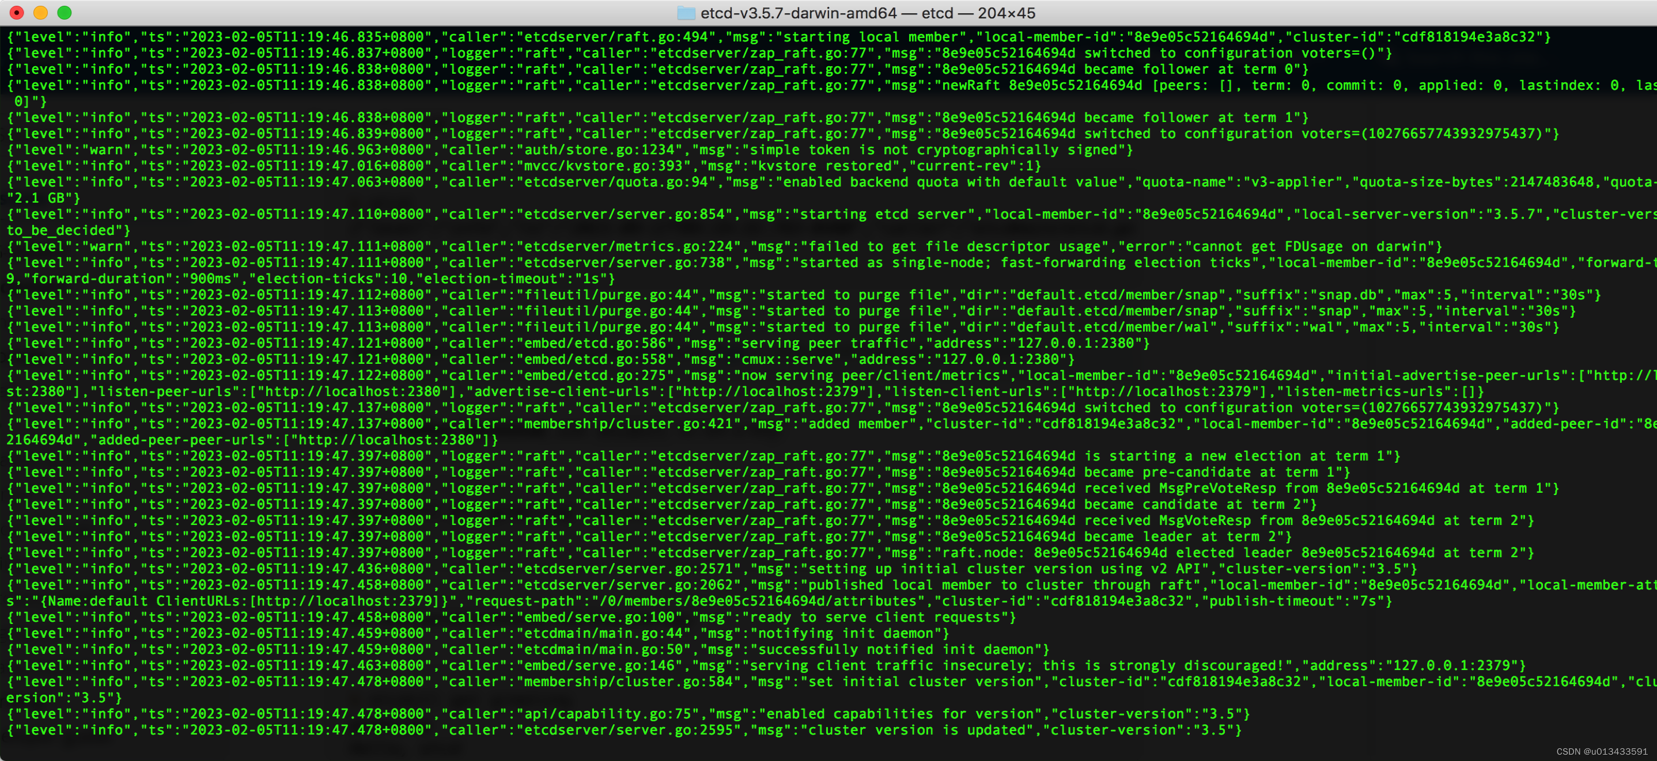Screen dimensions: 1657x761
Task: Click the "added member" log message
Action: pos(850,424)
